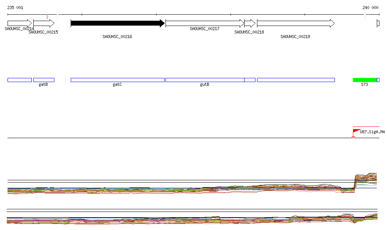Viewport: 387px width, 230px height.
Task: Click the partial gene box at right edge
Action: click(378, 23)
